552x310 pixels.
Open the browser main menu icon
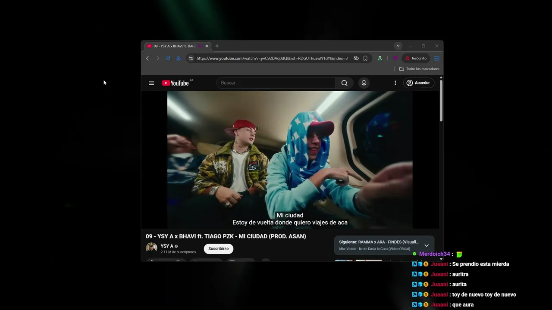coord(436,58)
